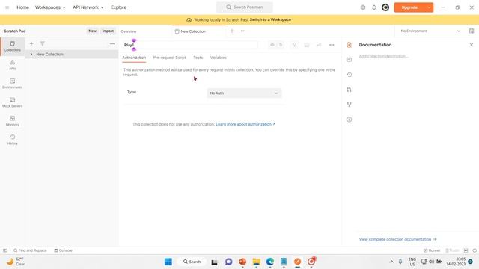This screenshot has width=479, height=269.
Task: Open the Collections sidebar tab
Action: (x=13, y=46)
